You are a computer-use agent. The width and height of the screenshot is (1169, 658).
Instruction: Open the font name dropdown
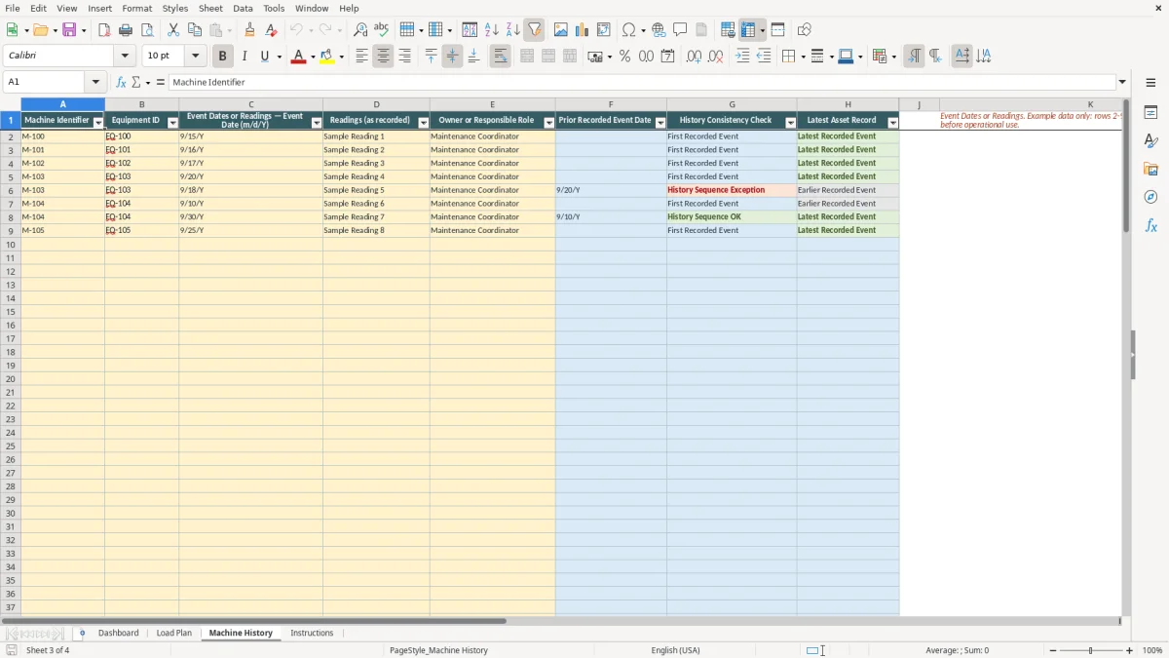[125, 57]
